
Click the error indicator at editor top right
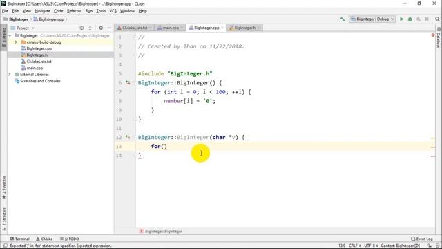tap(433, 35)
